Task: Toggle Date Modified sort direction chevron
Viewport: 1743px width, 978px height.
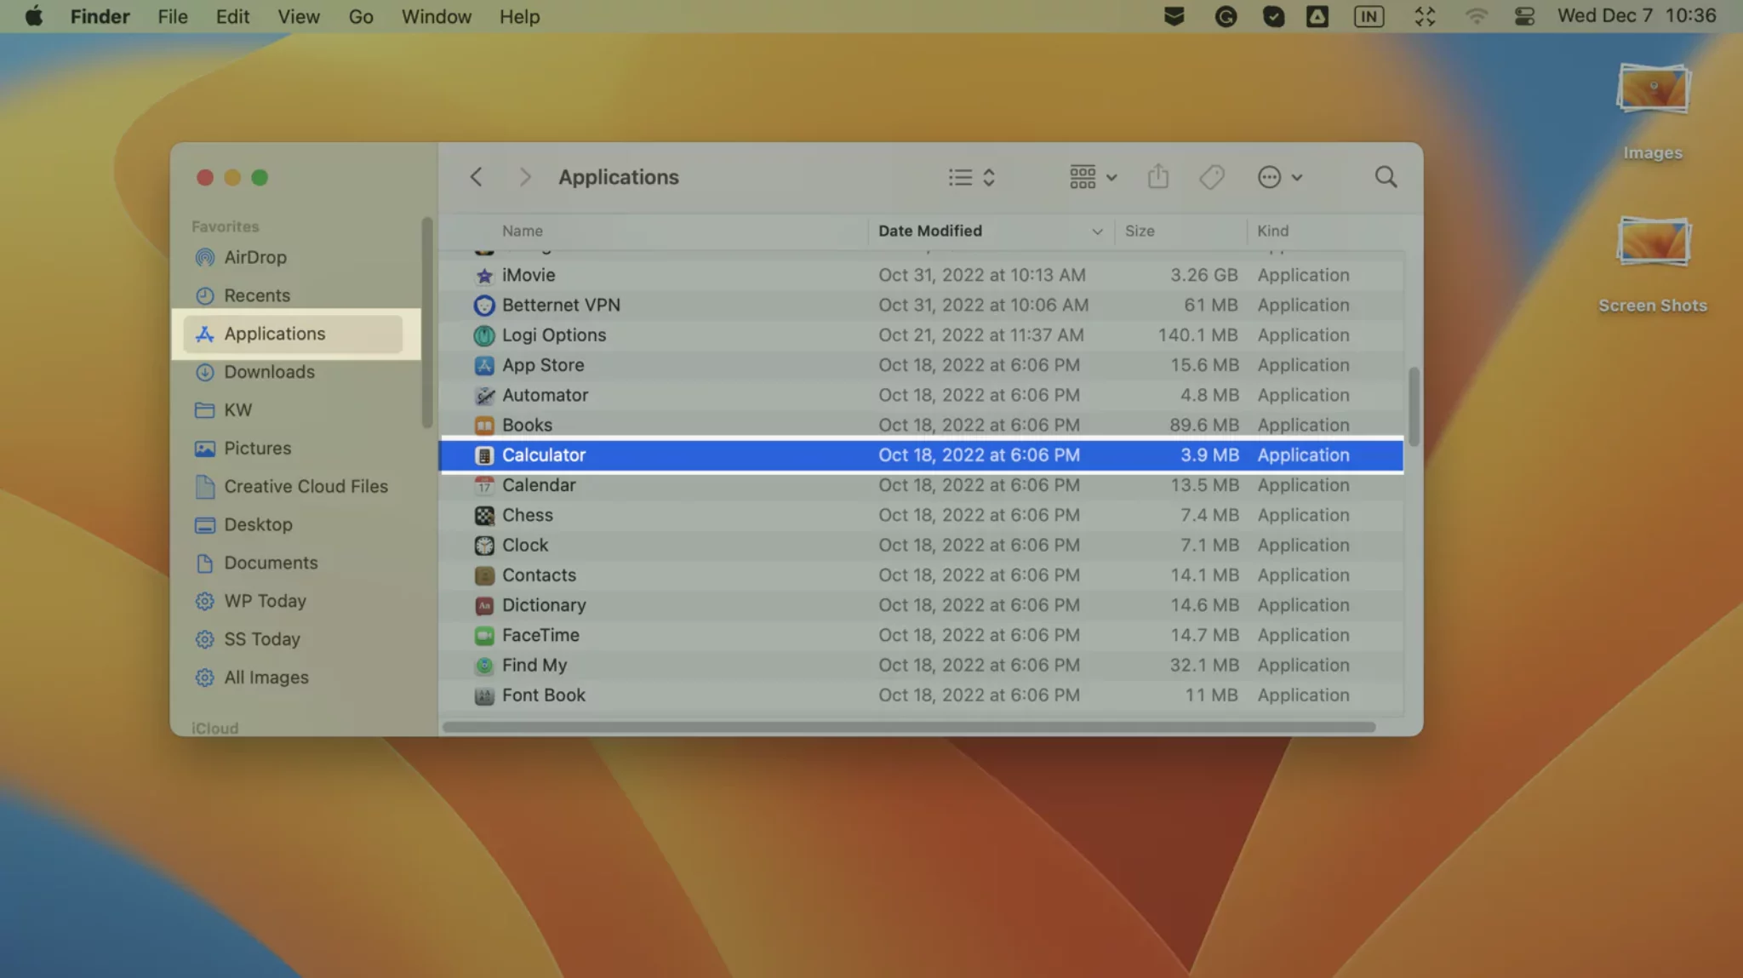Action: pyautogui.click(x=1097, y=232)
